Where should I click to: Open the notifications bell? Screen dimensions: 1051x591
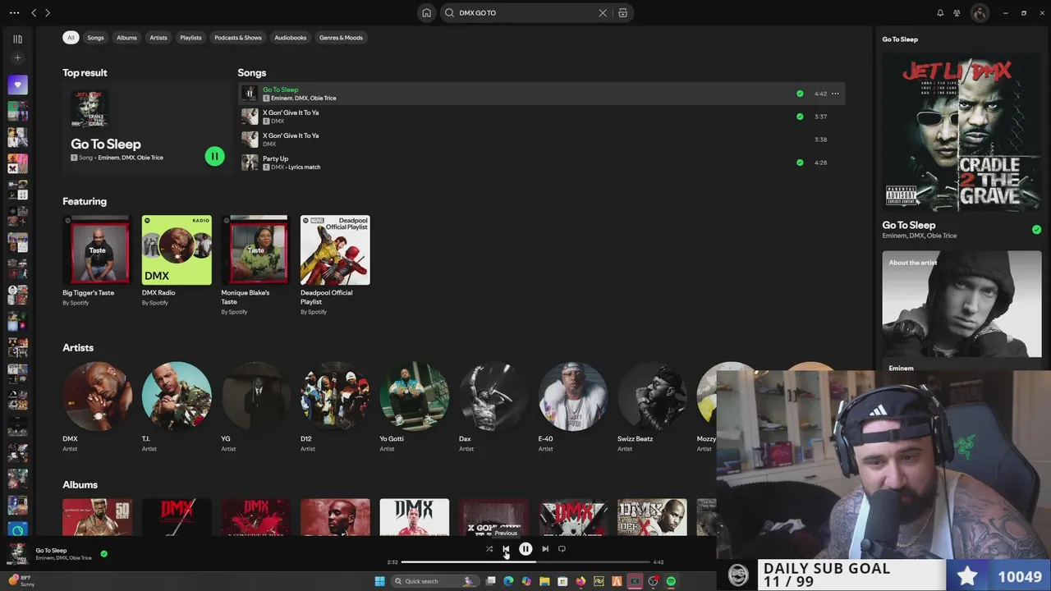(x=940, y=13)
